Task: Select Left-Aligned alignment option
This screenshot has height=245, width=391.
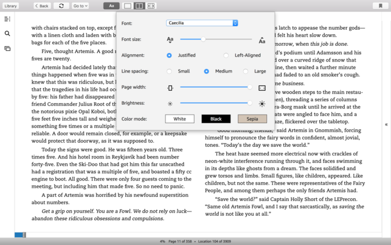Action: 226,55
